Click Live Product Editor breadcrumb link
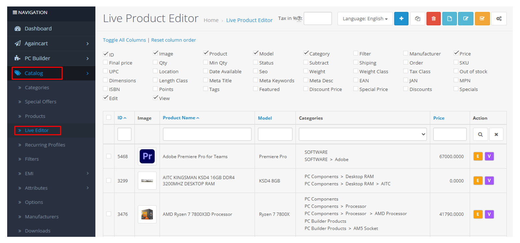Screen dimensions: 520x243 249,20
